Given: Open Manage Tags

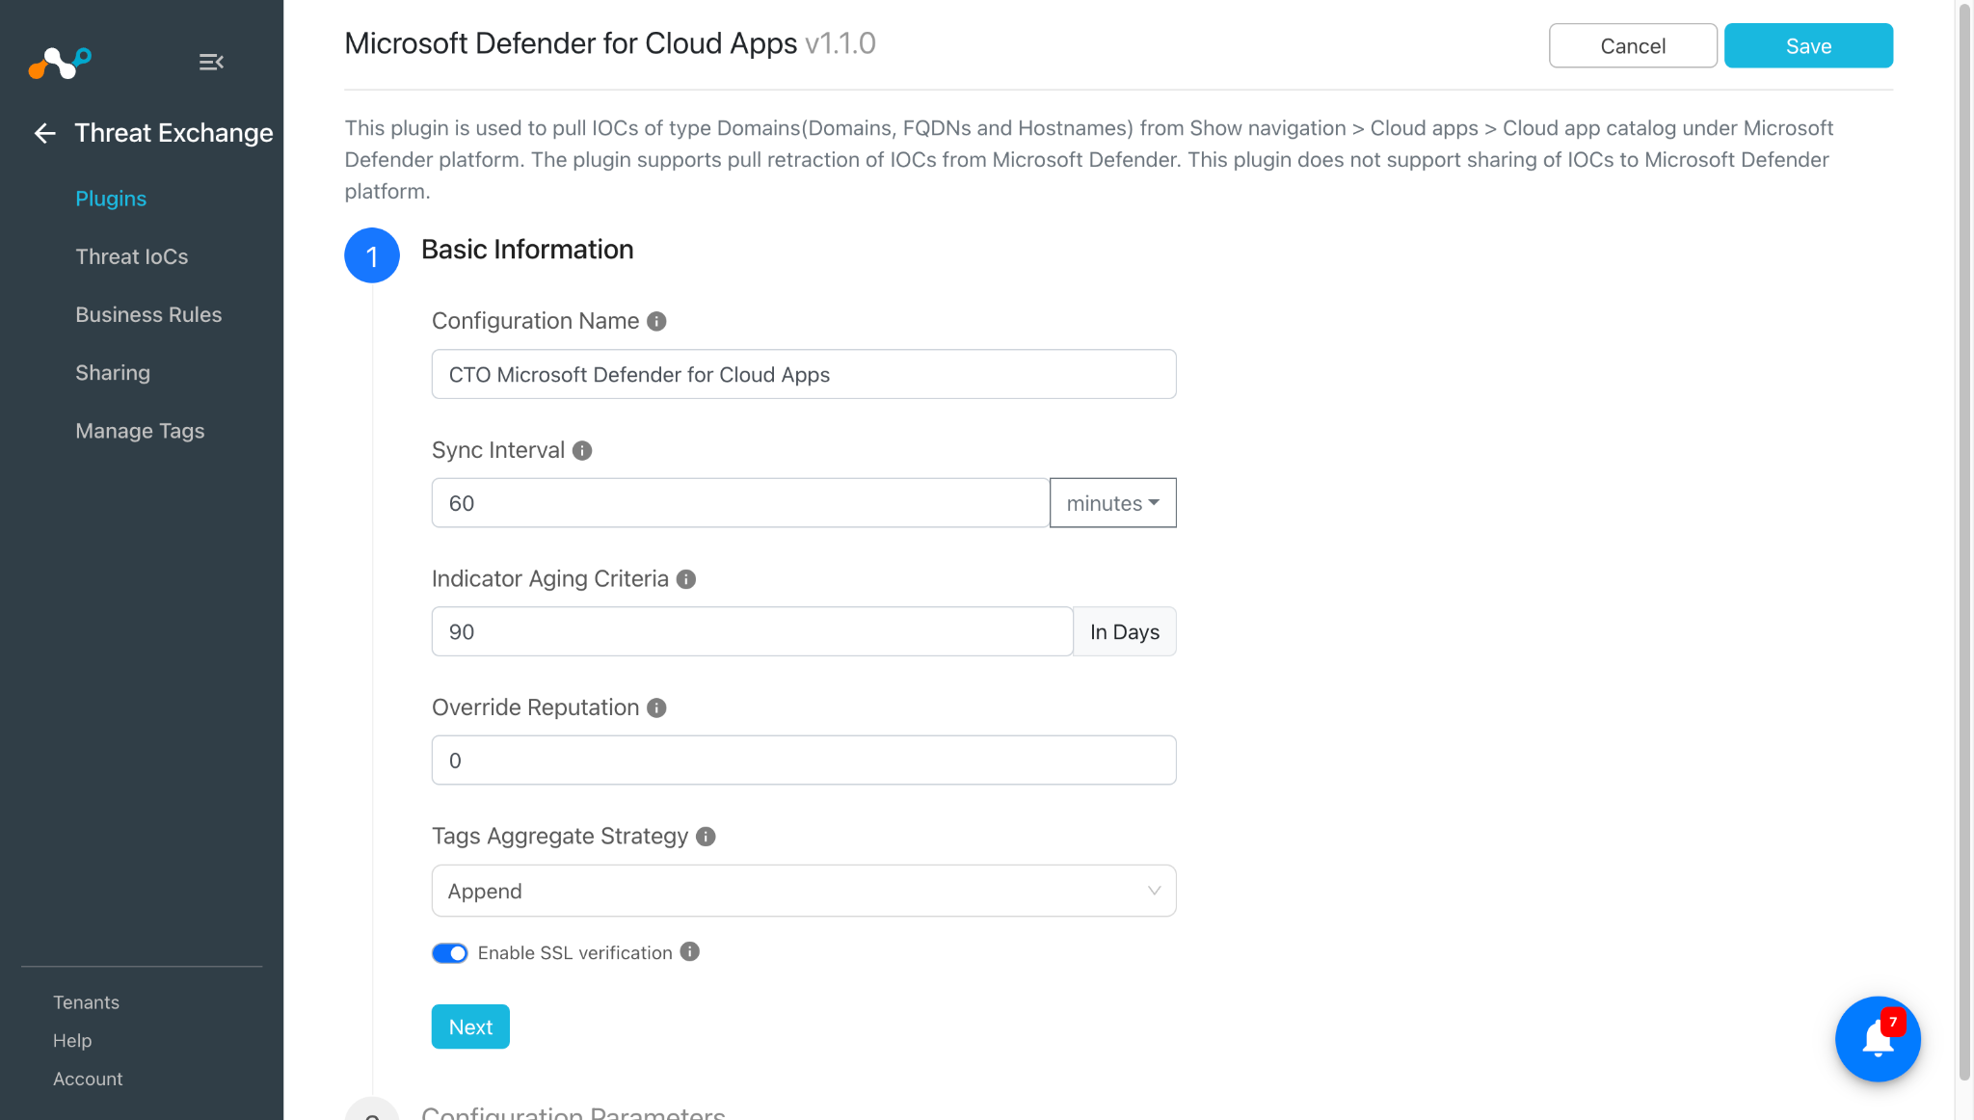Looking at the screenshot, I should click(x=140, y=431).
